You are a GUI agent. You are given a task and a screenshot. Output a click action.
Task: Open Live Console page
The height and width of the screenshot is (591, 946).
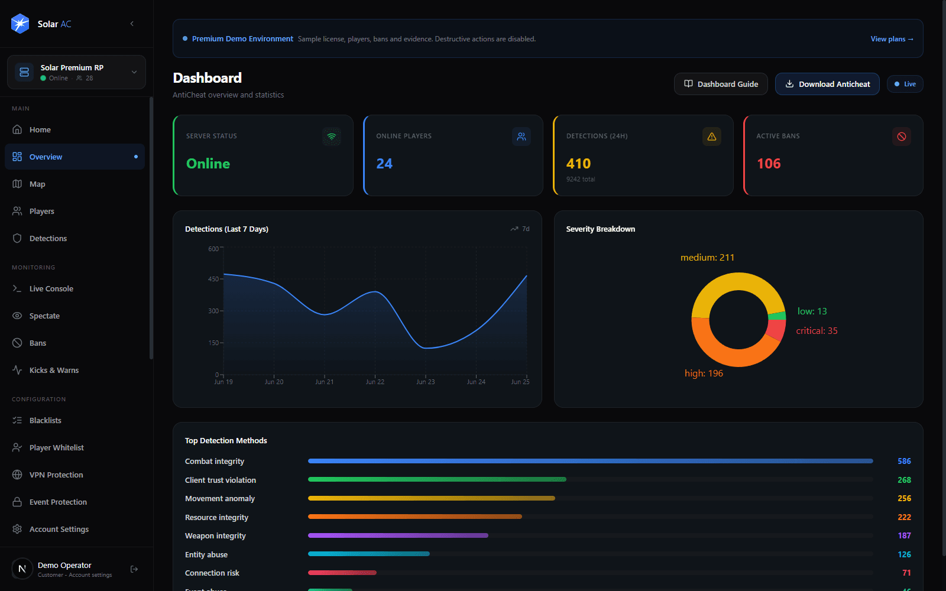74,288
